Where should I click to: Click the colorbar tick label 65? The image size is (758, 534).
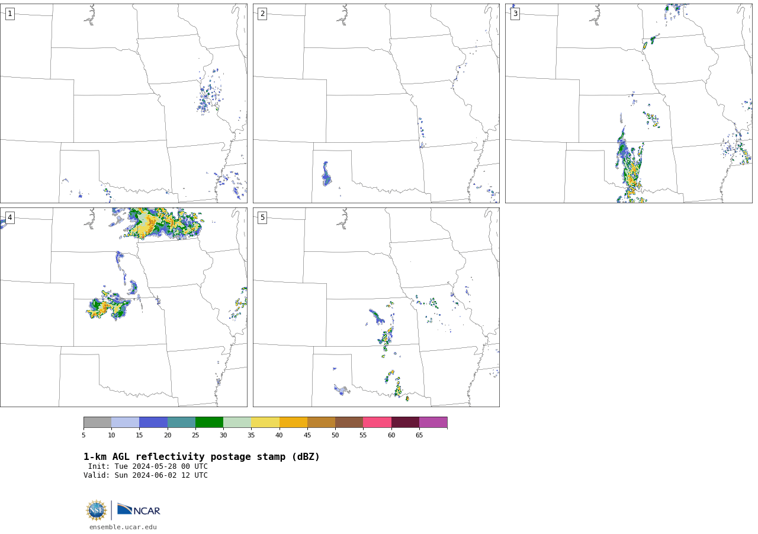[419, 436]
